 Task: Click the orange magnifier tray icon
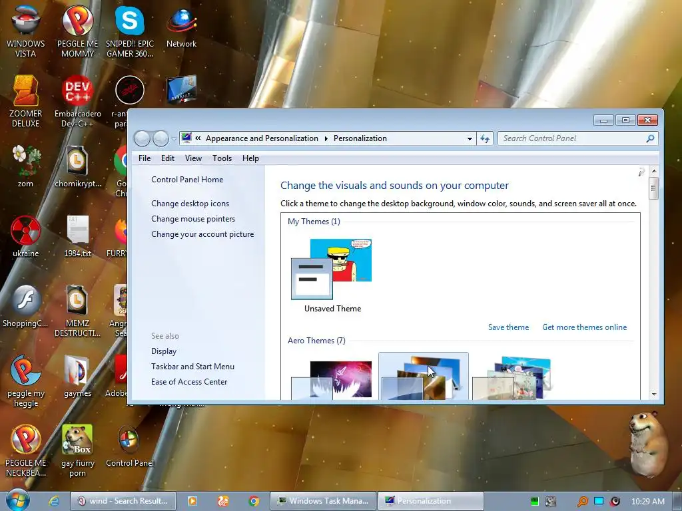tap(582, 501)
